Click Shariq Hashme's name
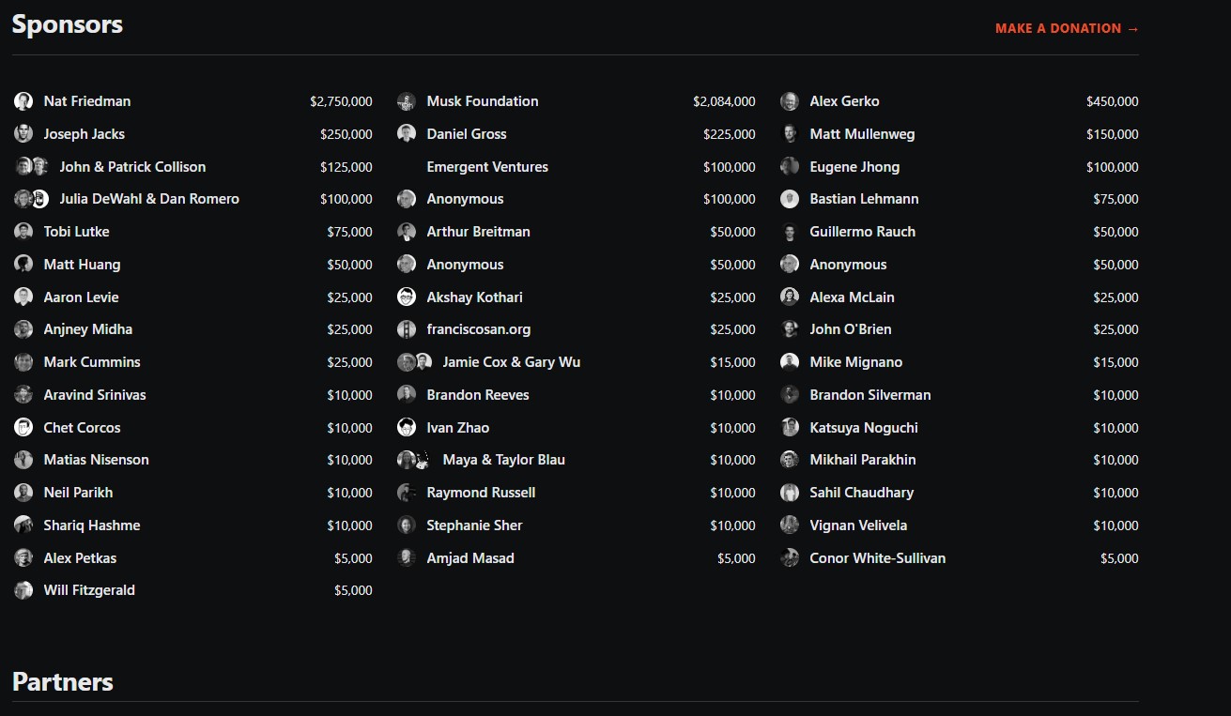1231x716 pixels. [92, 526]
